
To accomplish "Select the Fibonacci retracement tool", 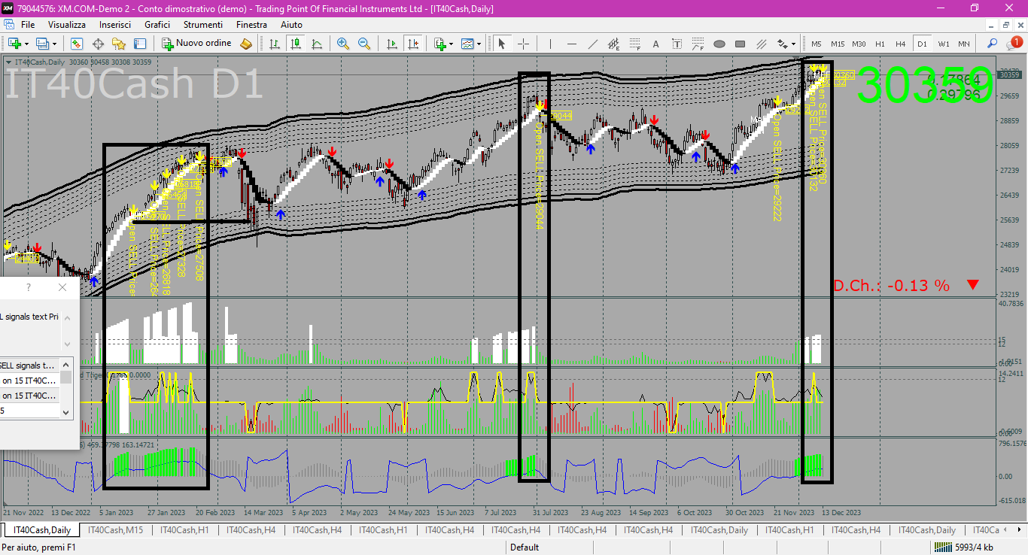I will point(635,44).
